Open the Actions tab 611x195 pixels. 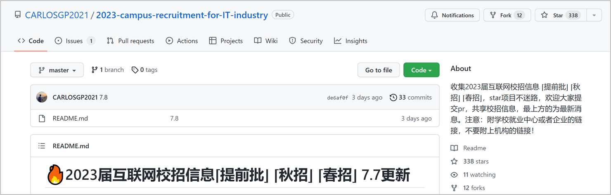click(x=182, y=41)
